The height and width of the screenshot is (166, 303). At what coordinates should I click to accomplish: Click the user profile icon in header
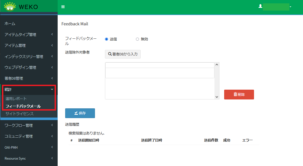coord(260,6)
